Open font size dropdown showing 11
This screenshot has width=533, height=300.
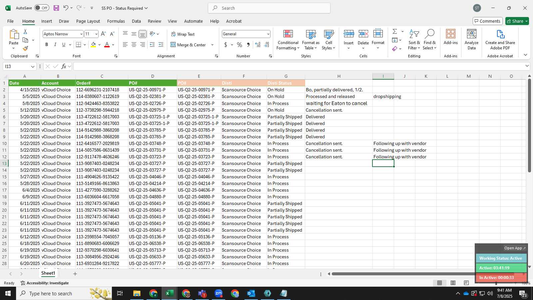(96, 34)
